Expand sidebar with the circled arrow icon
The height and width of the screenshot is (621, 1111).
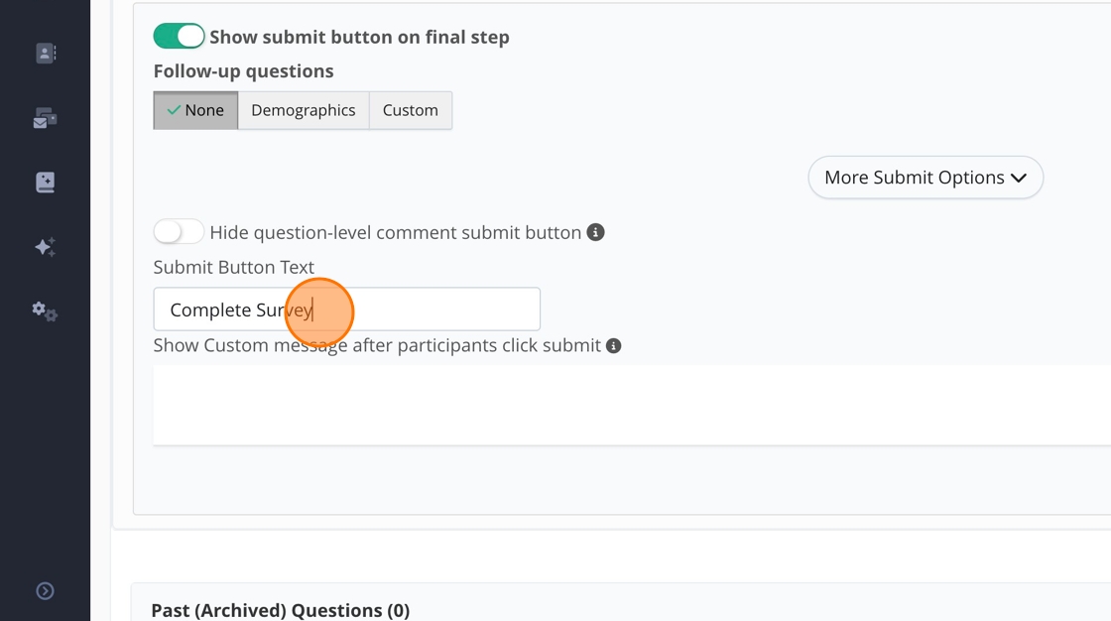click(46, 591)
